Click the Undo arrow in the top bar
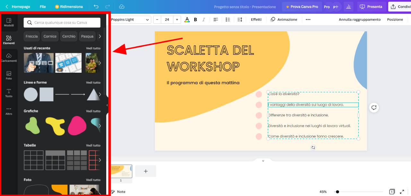411x196 pixels. click(96, 6)
